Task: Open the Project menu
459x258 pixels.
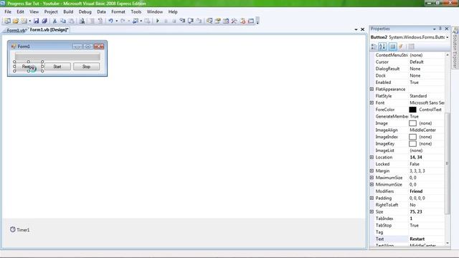Action: (x=51, y=11)
